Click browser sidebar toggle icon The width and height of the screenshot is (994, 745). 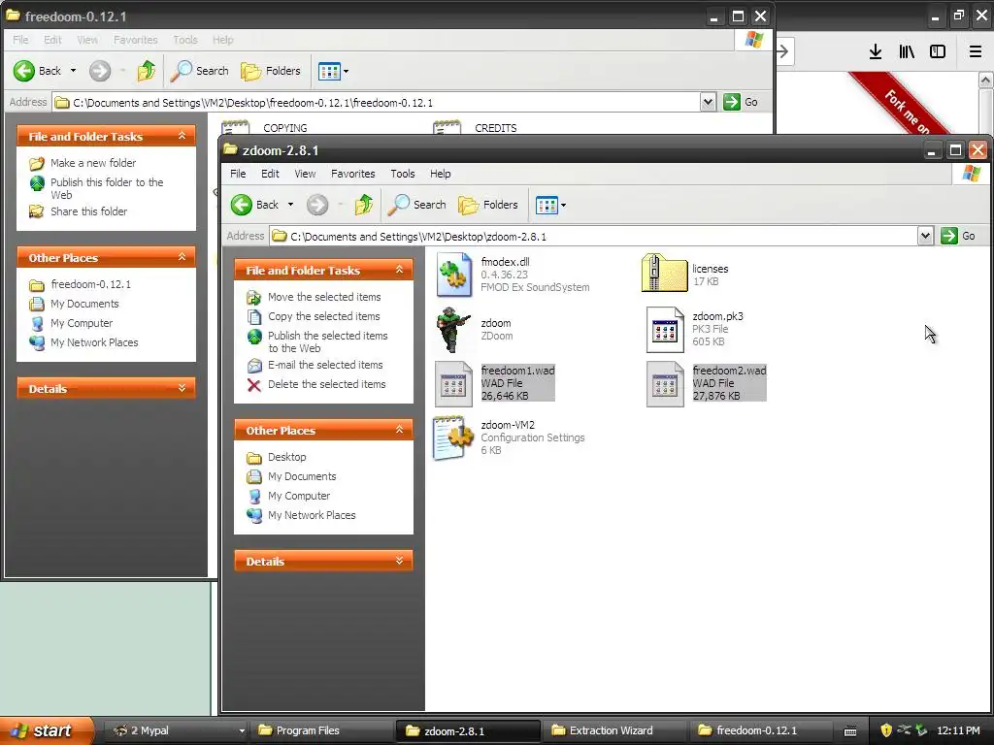pos(938,52)
